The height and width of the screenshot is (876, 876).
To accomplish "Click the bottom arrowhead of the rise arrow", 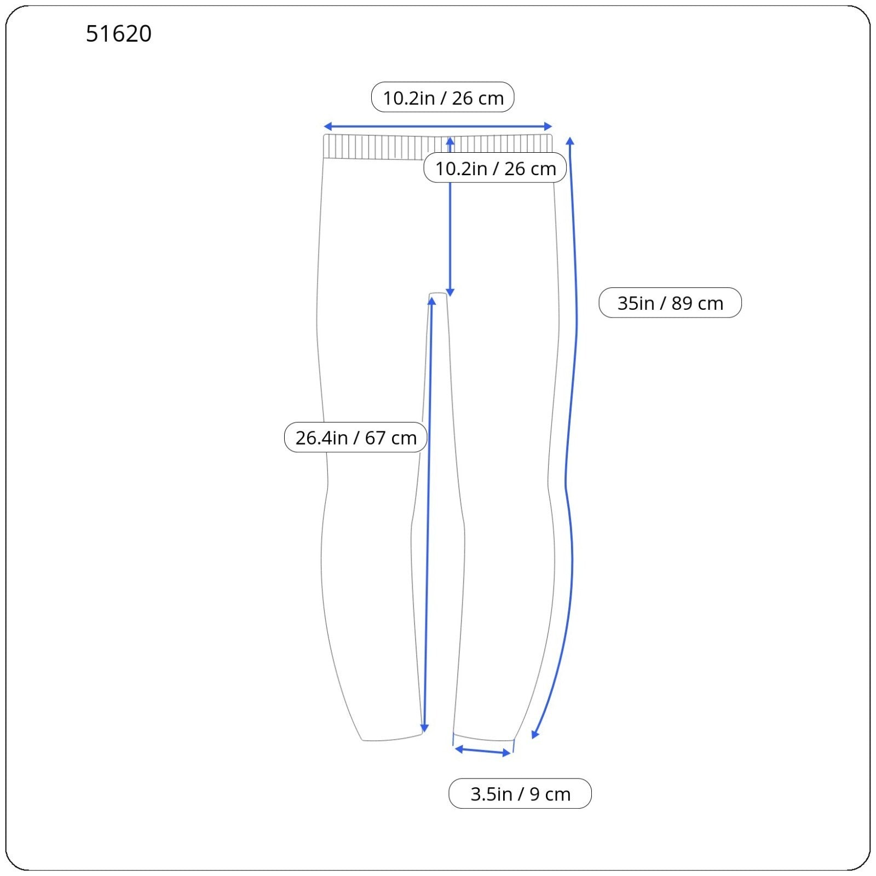I will point(450,292).
